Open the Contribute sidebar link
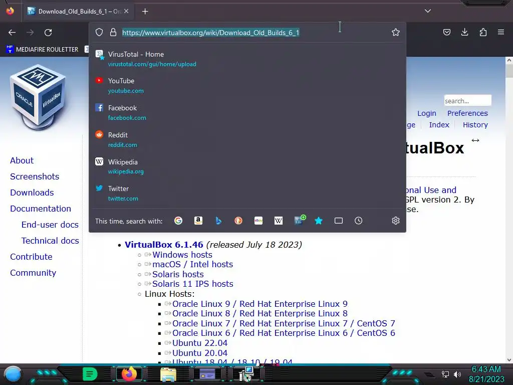Screen dimensions: 513x385 [x=31, y=257]
